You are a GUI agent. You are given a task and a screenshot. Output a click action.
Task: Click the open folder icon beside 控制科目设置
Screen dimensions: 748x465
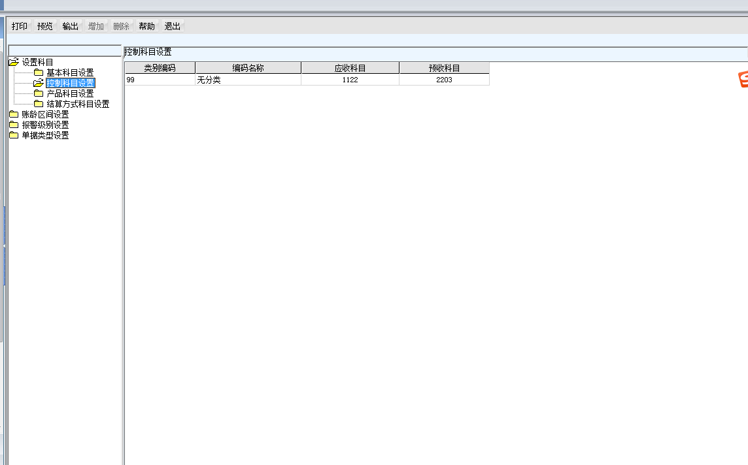click(x=39, y=83)
